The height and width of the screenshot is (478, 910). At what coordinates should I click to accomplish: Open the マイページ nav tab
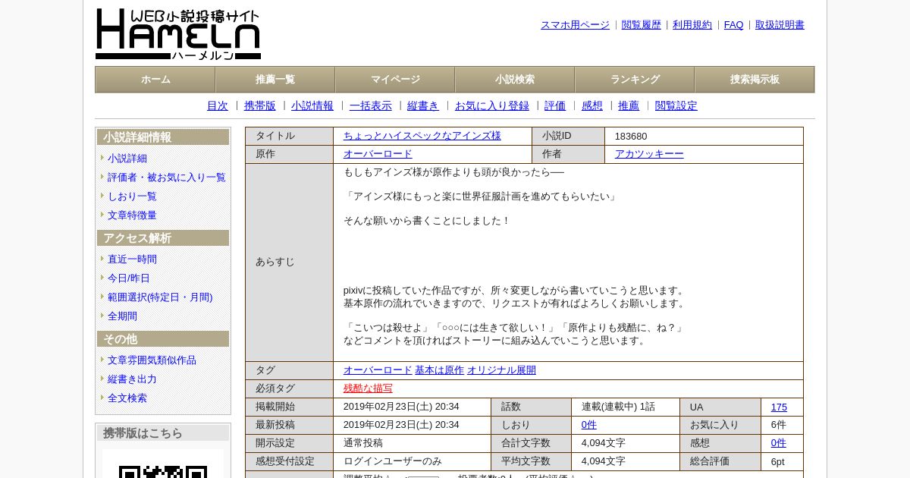tap(395, 80)
